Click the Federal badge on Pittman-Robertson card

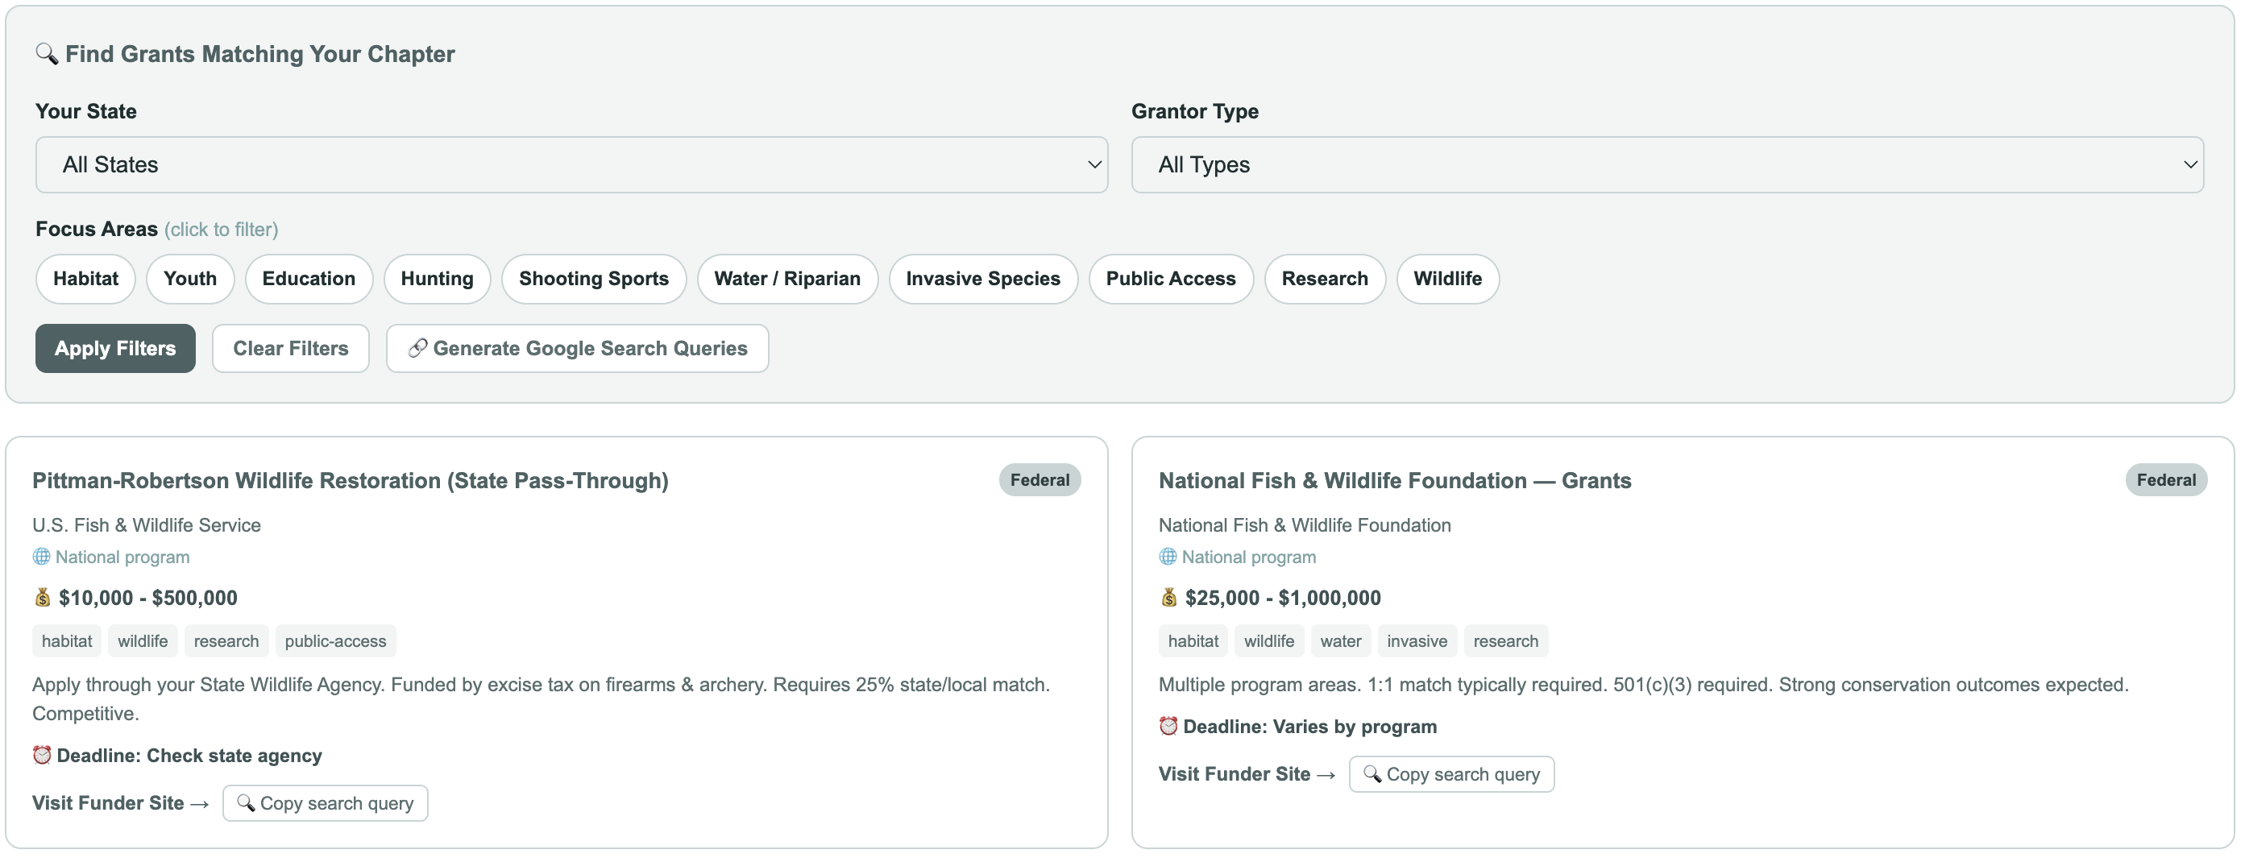pyautogui.click(x=1040, y=480)
